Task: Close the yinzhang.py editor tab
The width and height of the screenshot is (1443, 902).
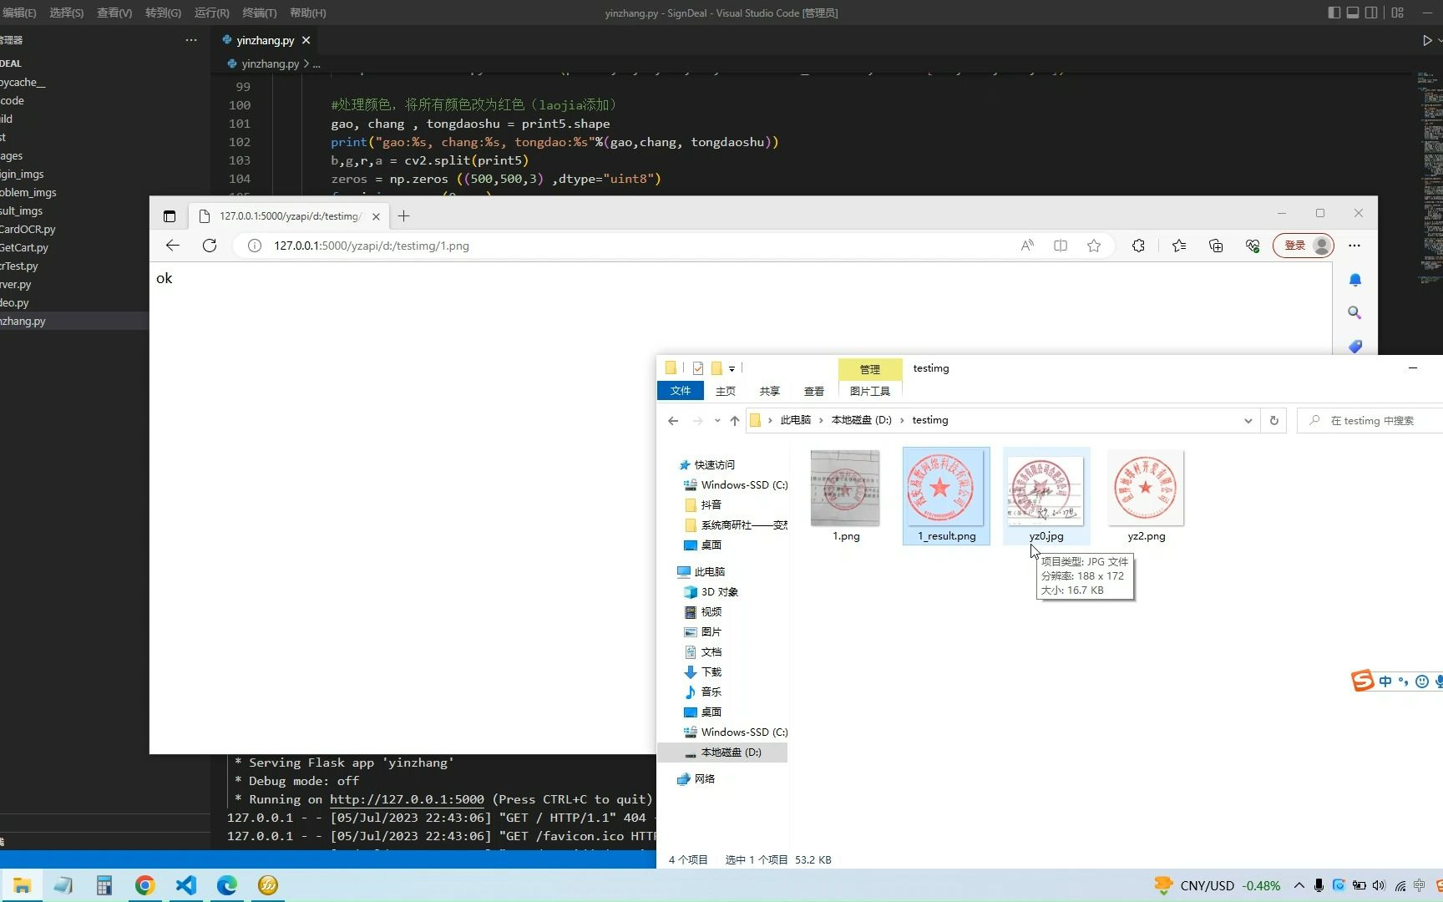Action: point(306,40)
